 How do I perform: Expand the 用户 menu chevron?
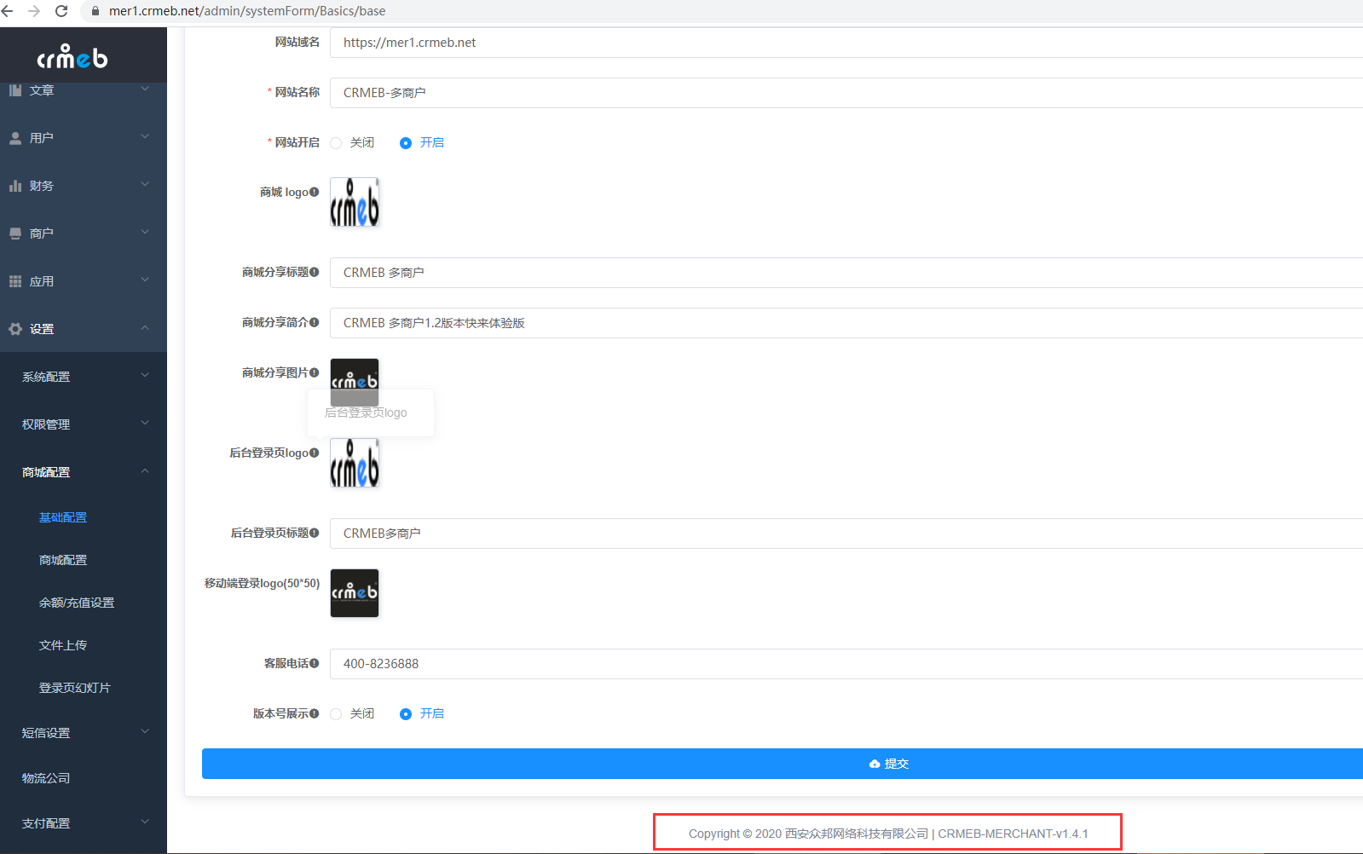pyautogui.click(x=145, y=136)
